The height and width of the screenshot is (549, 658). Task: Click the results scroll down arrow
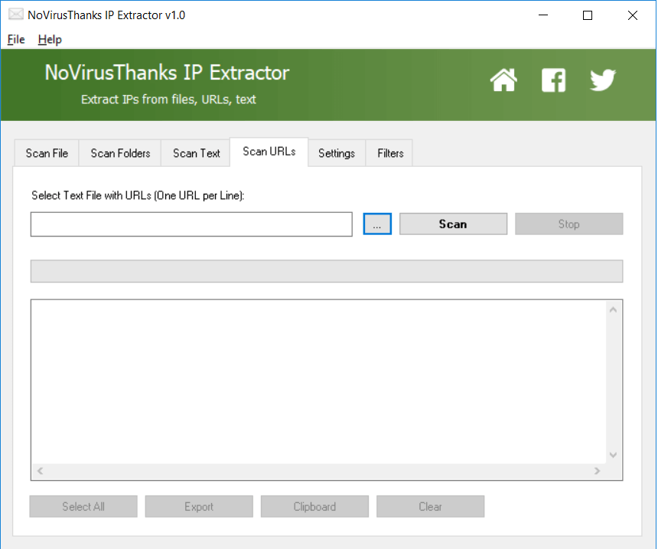(x=613, y=455)
